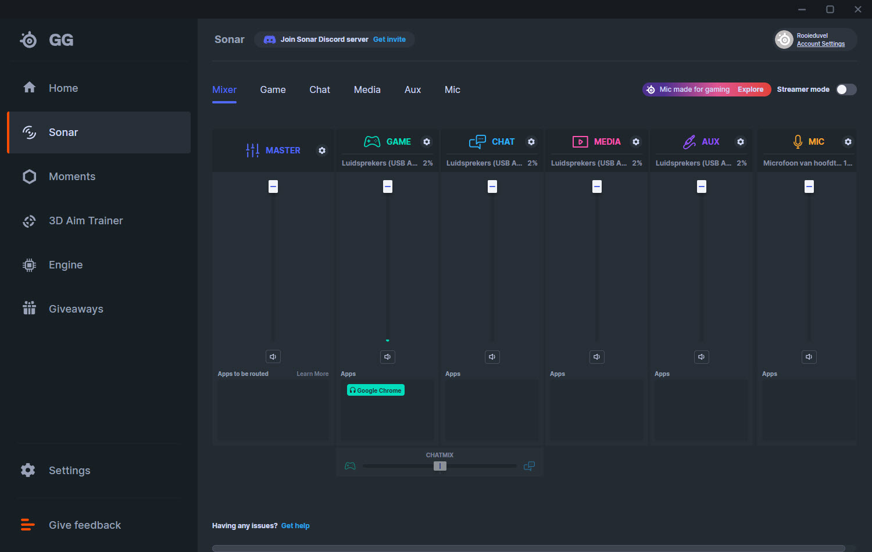
Task: Open the Media channel settings gear
Action: [x=636, y=142]
